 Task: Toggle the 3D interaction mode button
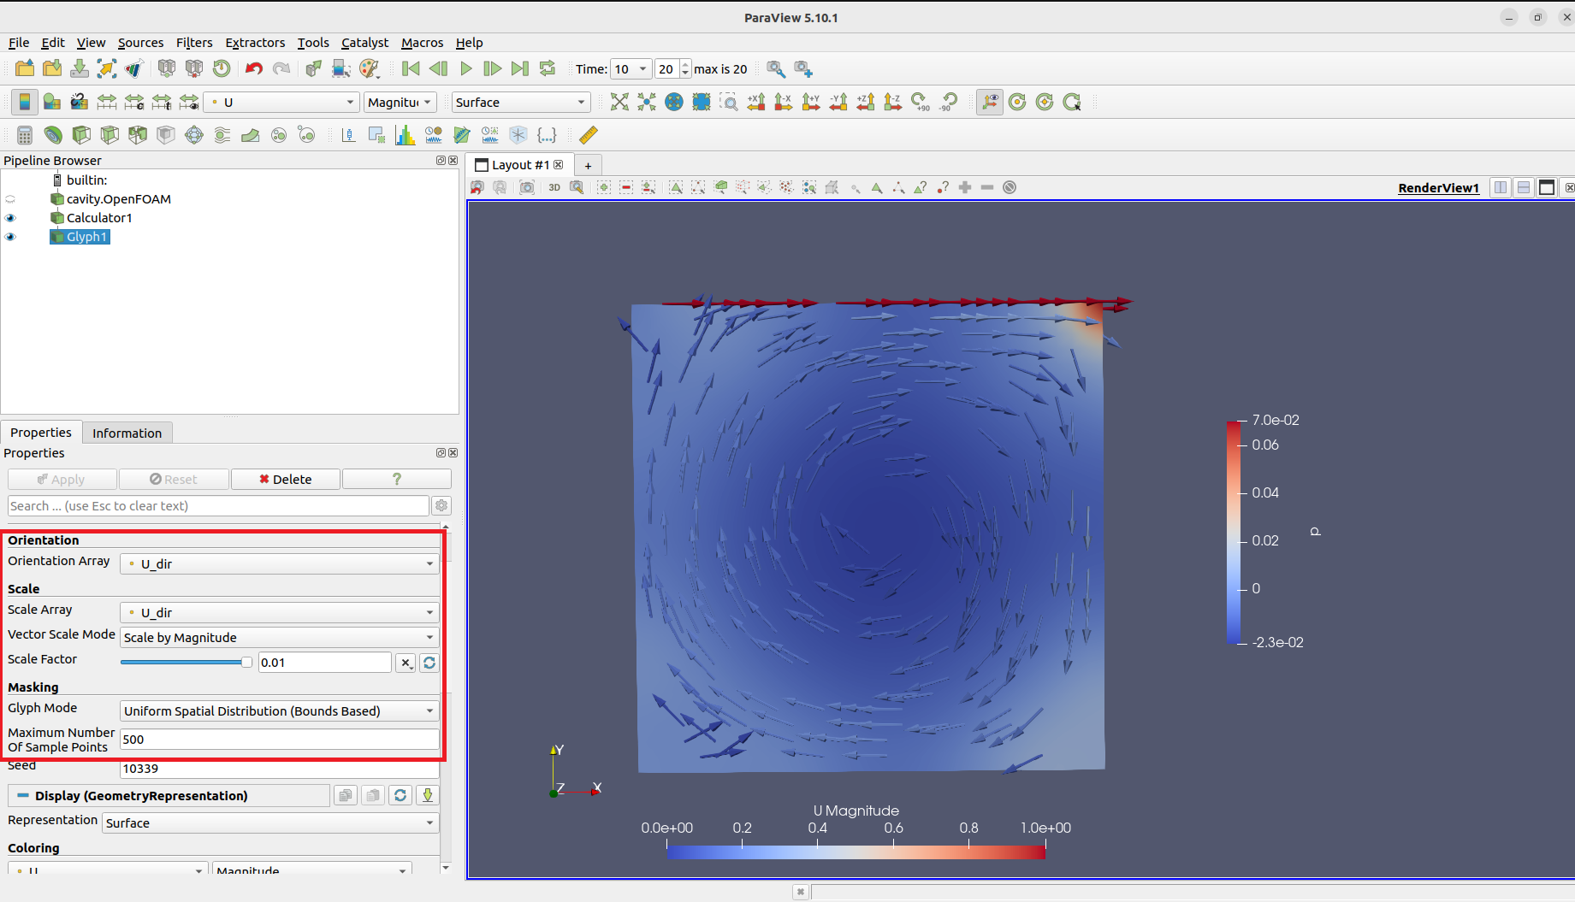pyautogui.click(x=554, y=187)
